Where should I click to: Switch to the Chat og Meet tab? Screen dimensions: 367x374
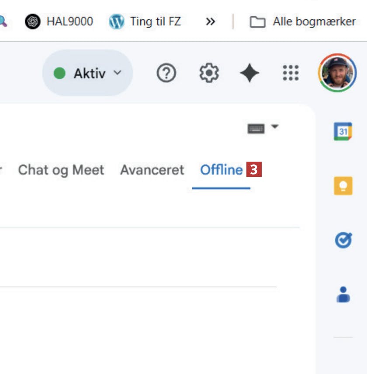pos(61,170)
